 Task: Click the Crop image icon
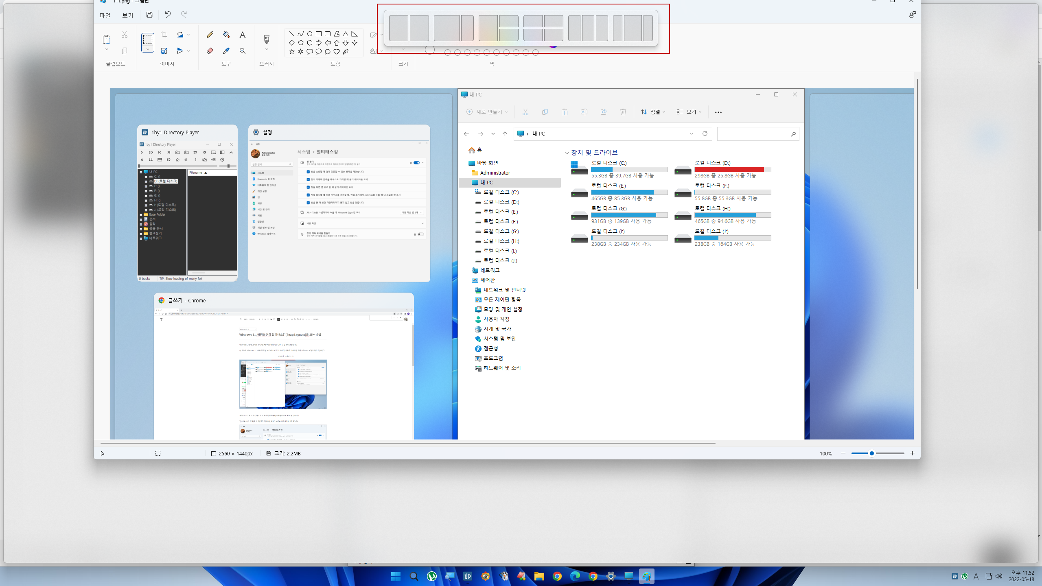pos(164,35)
